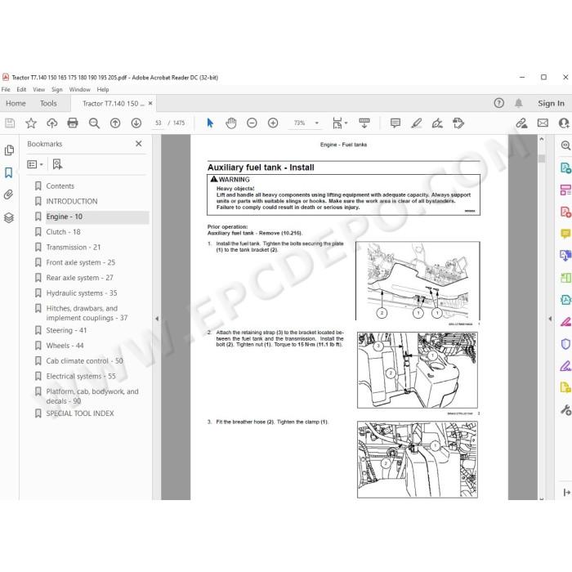
Task: Click the page number input field
Action: (x=158, y=123)
